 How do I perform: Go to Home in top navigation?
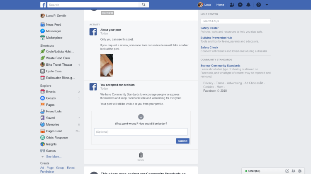coord(220,5)
